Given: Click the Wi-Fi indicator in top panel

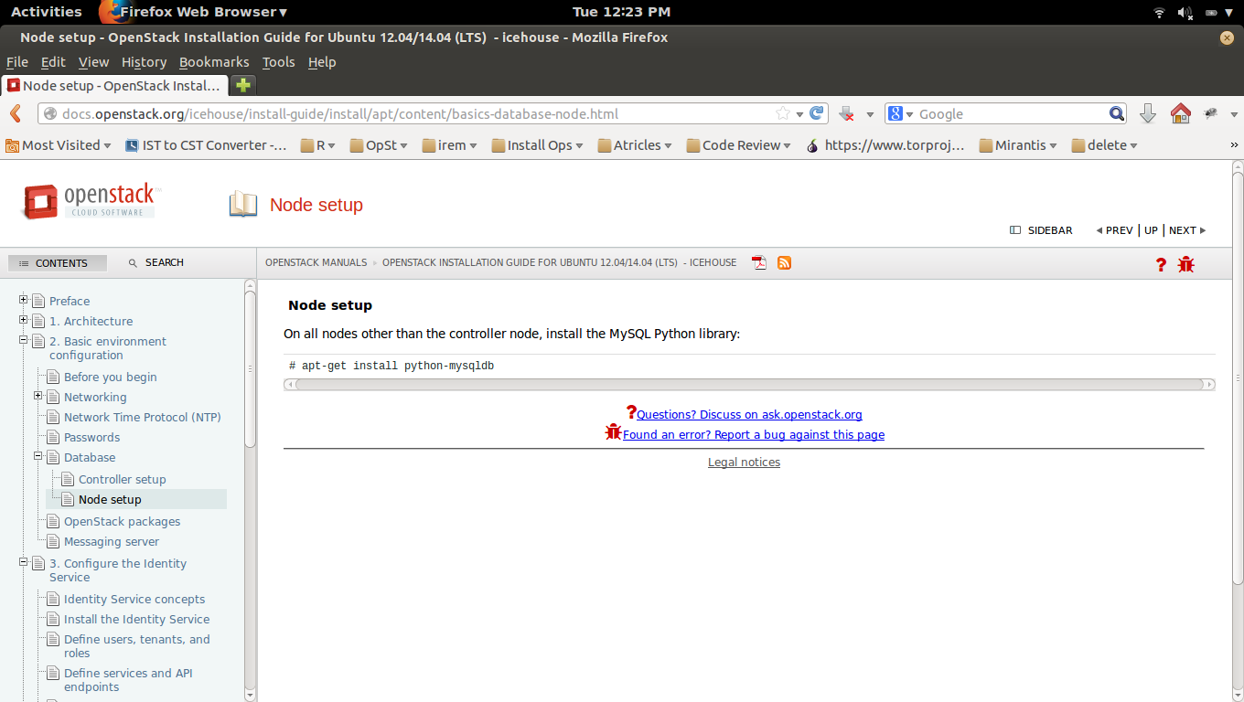Looking at the screenshot, I should click(1160, 12).
